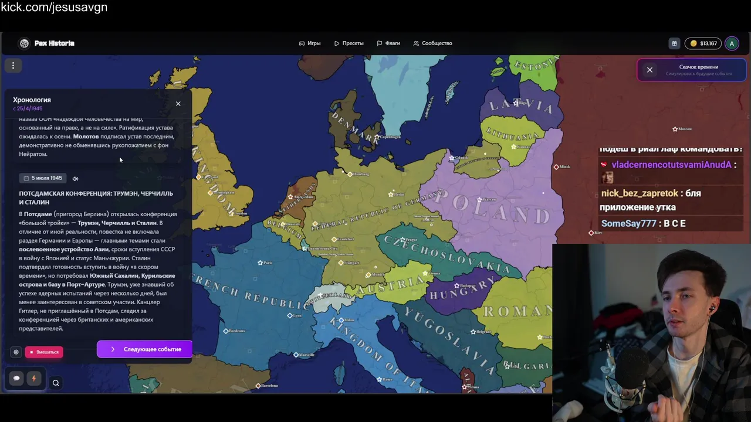Click the Pax Historia globe logo
Screen dimensions: 751x422
pos(24,43)
